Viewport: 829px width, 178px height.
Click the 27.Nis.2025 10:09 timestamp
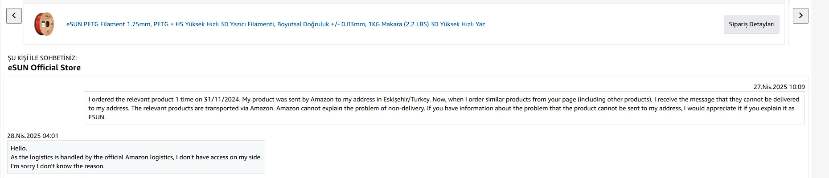[779, 87]
